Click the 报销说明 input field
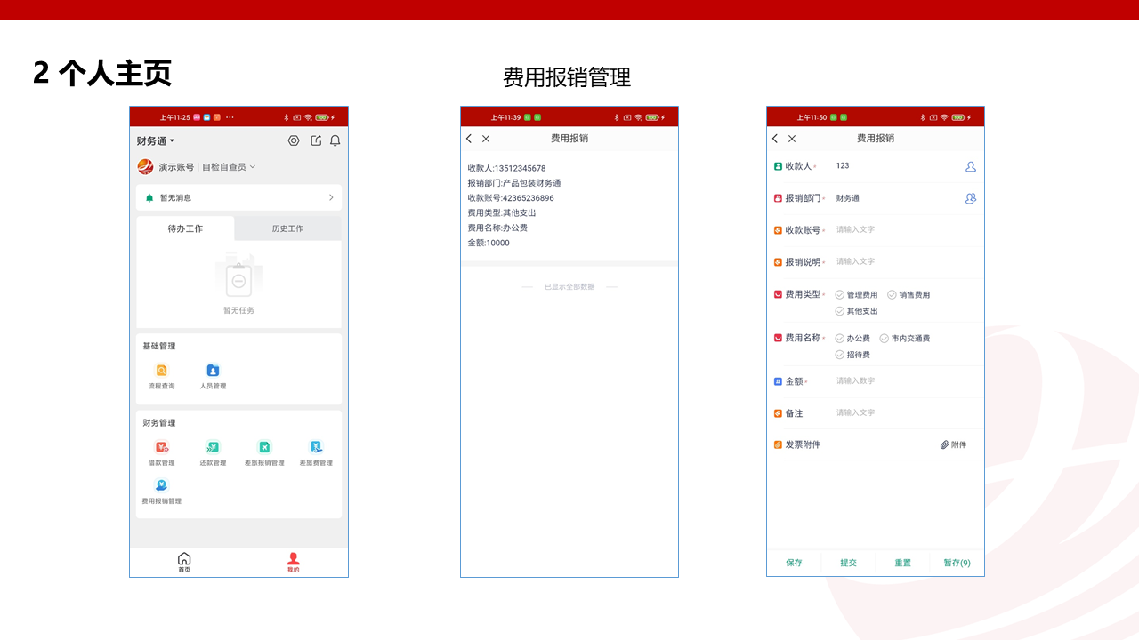 tap(905, 261)
